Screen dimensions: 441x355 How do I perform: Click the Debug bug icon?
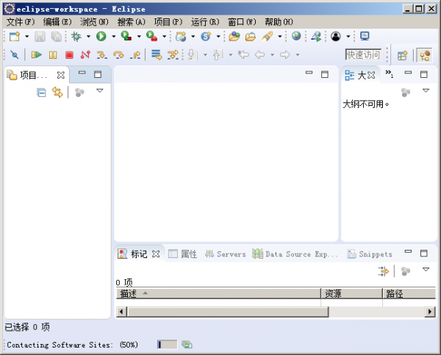(76, 36)
